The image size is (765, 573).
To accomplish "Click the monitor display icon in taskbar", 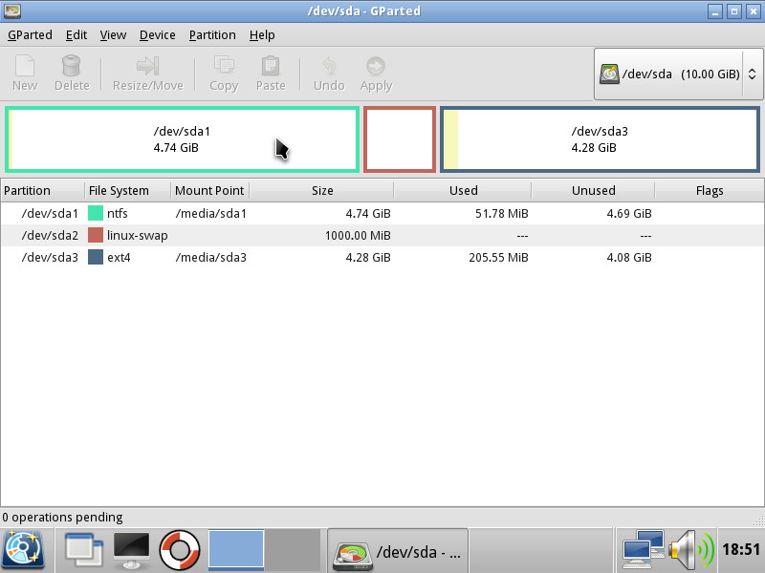I will point(131,550).
